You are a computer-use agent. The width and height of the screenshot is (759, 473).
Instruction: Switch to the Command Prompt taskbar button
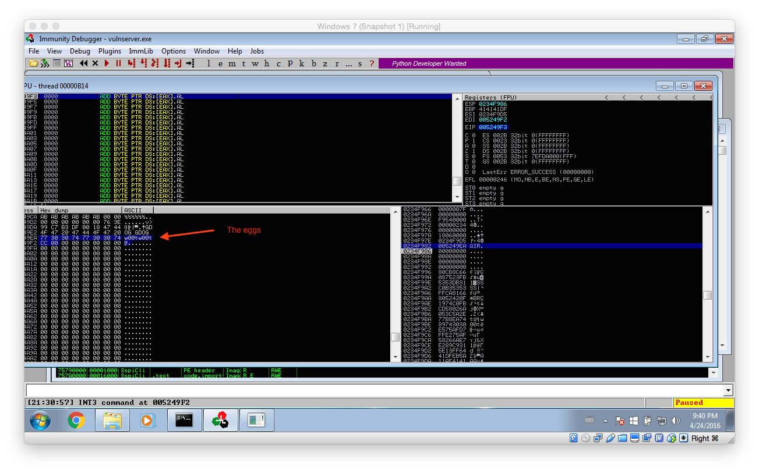pos(185,420)
